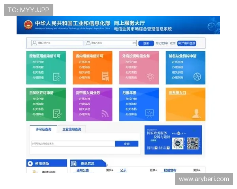Click the document-check icon on 自贸区许可申请 tile
This screenshot has width=237, height=189.
click(57, 114)
